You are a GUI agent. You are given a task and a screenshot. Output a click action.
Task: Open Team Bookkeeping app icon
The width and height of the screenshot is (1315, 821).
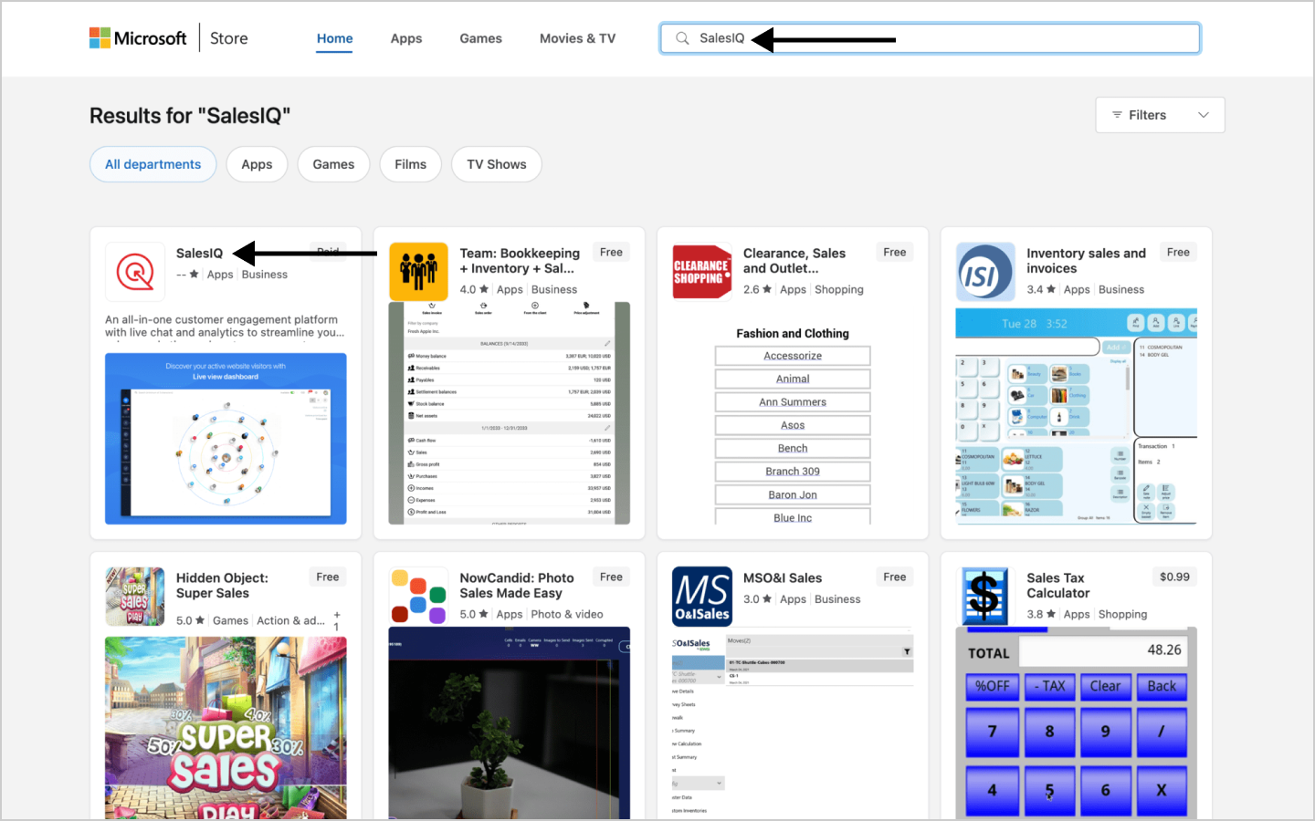(418, 272)
